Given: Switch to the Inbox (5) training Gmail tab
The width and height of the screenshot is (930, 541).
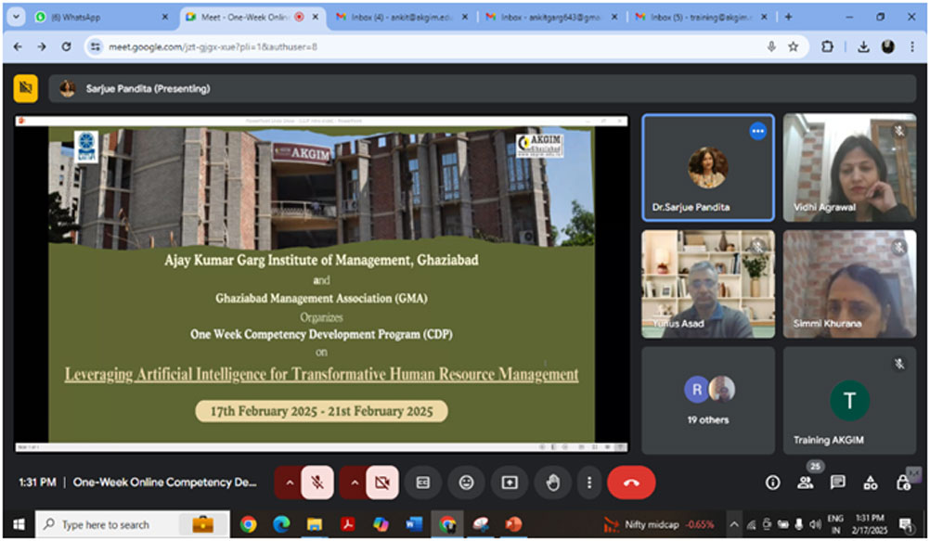Looking at the screenshot, I should pos(701,18).
